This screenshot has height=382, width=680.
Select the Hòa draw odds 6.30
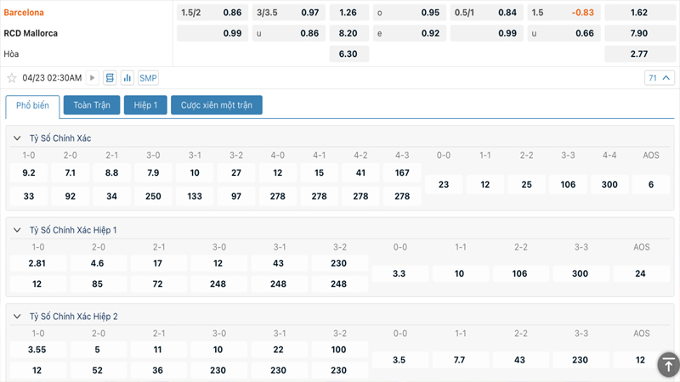point(348,54)
